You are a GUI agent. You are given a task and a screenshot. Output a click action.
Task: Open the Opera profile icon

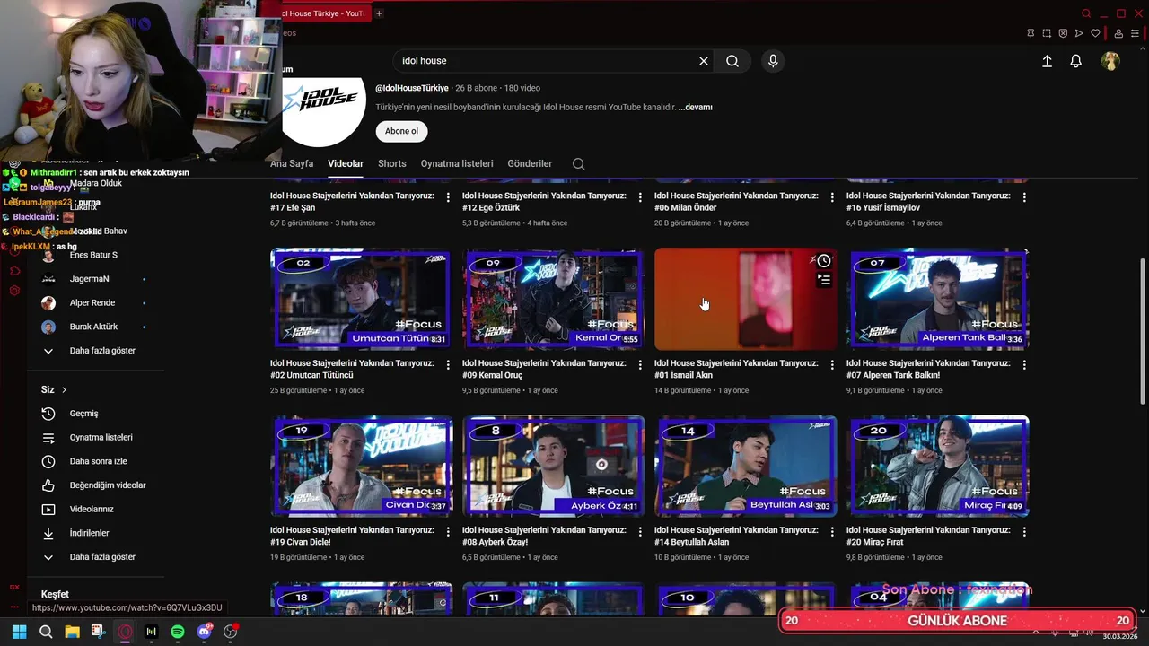tap(1118, 33)
